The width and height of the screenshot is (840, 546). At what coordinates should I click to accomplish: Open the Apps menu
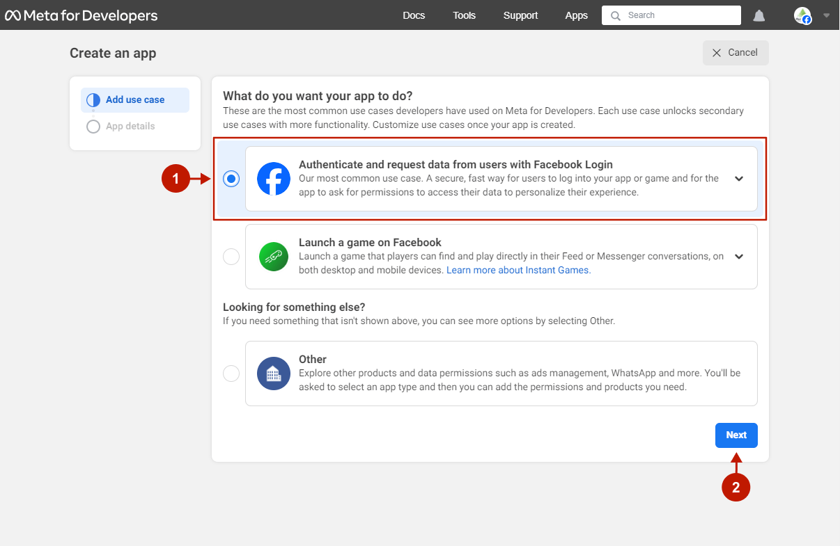(577, 15)
